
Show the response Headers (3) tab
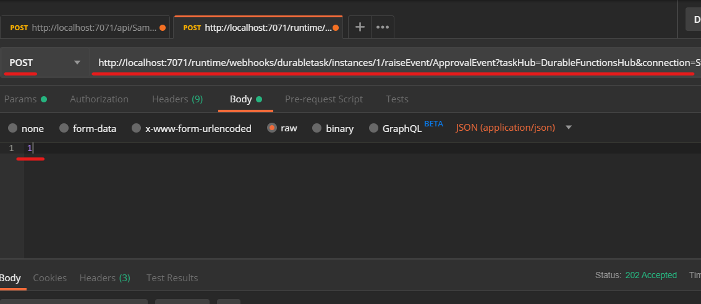pos(104,277)
